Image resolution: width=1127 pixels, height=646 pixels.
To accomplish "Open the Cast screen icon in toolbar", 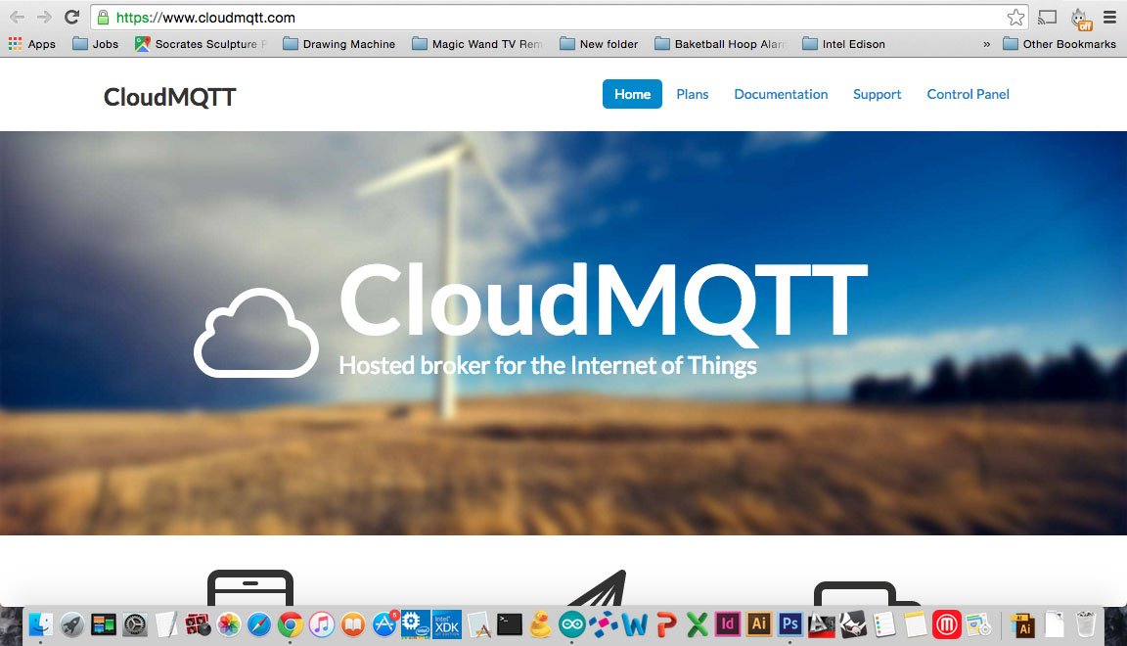I will (x=1047, y=18).
